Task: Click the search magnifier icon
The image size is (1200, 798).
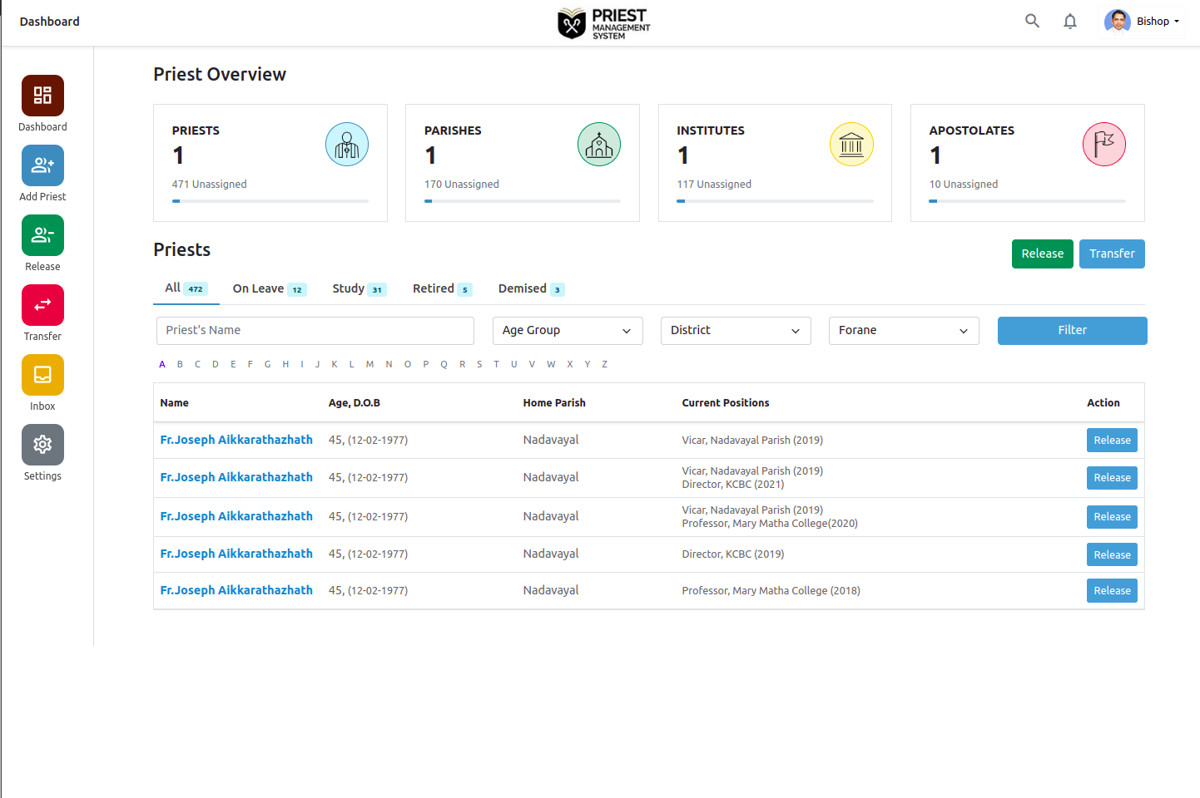Action: click(x=1032, y=22)
